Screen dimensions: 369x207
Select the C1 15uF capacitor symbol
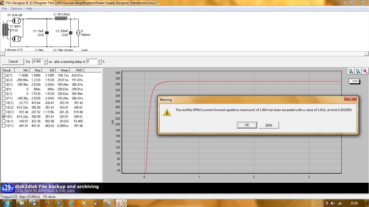click(47, 33)
